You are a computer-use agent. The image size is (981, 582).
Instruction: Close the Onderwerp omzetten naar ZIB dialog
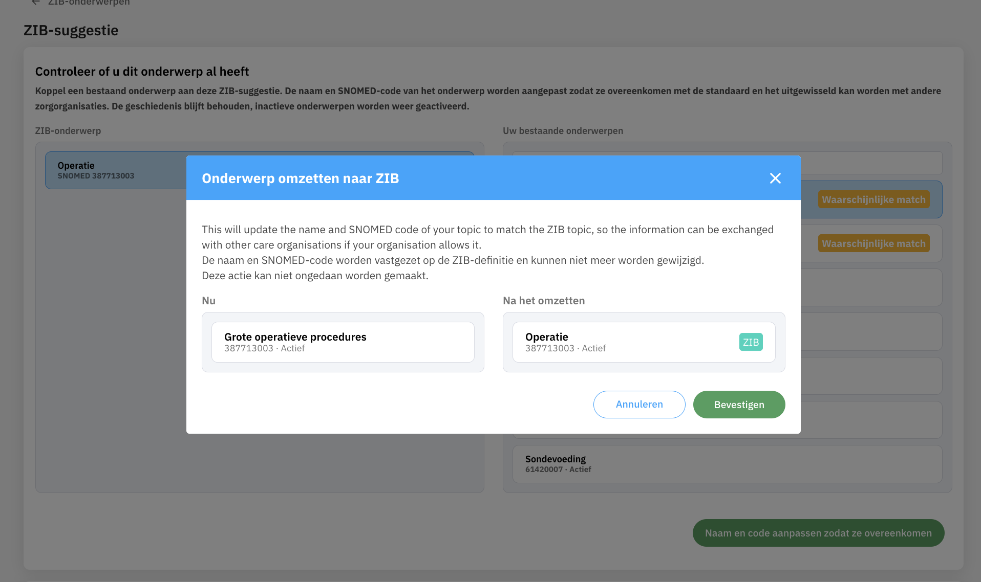pos(775,178)
